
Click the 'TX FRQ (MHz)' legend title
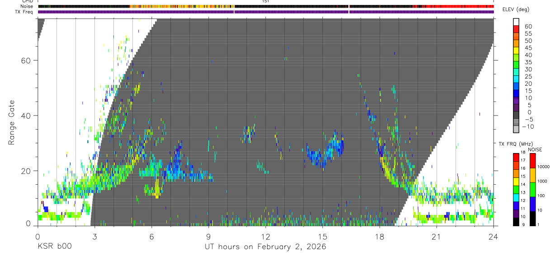coord(516,144)
